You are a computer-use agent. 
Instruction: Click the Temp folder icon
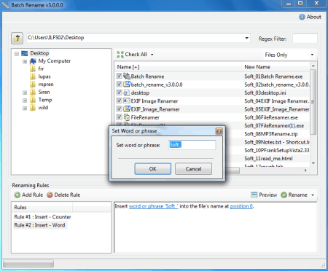pos(33,100)
